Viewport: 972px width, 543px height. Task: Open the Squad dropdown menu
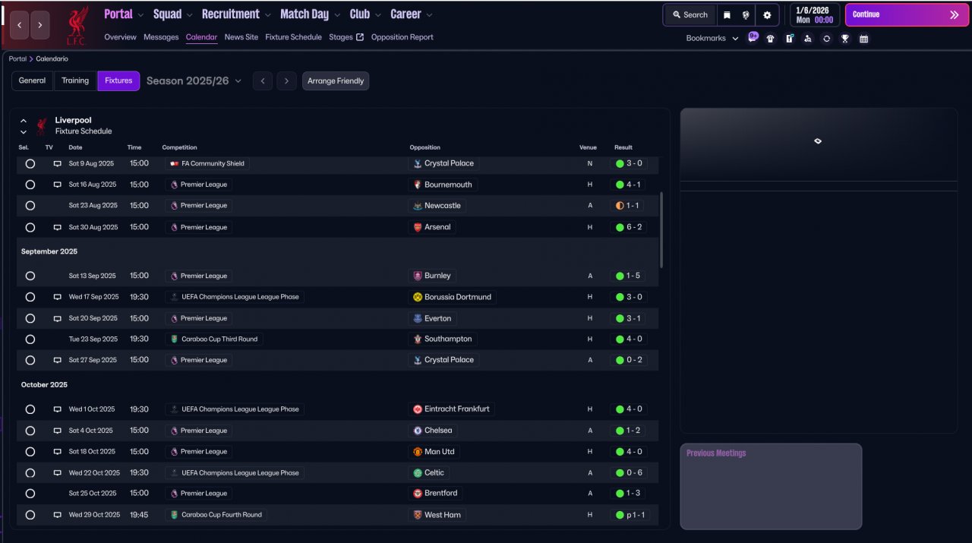[172, 14]
